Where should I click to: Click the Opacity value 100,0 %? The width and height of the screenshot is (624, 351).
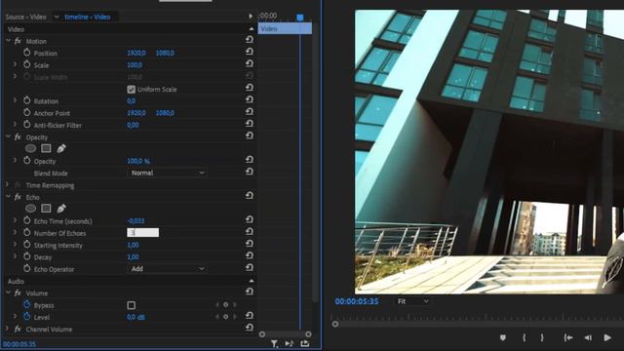pyautogui.click(x=138, y=161)
